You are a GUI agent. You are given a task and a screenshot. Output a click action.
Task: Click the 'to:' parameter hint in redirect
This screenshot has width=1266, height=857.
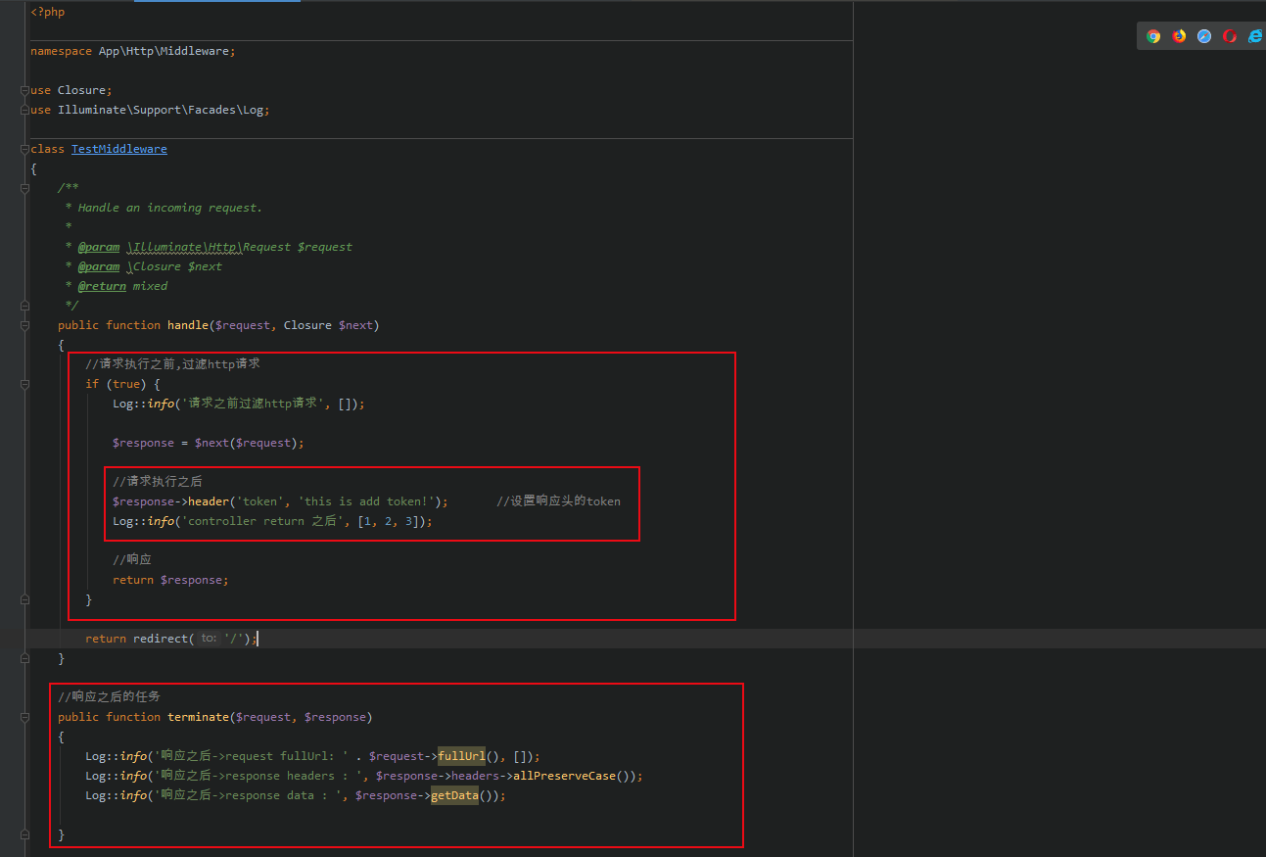point(209,639)
